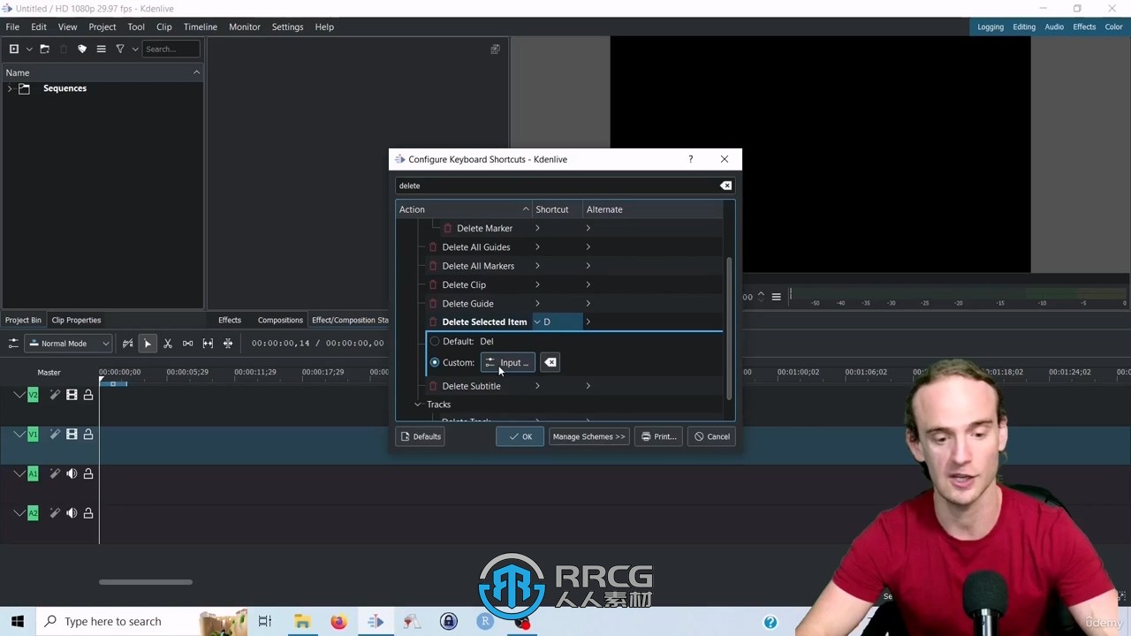Lock the V2 track
The image size is (1131, 636).
coord(88,395)
